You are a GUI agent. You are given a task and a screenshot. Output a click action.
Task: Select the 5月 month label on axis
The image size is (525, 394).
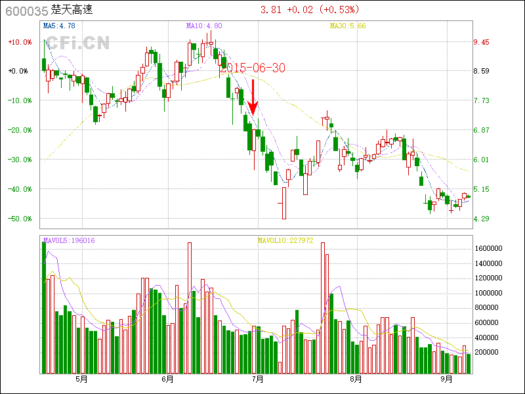[82, 379]
